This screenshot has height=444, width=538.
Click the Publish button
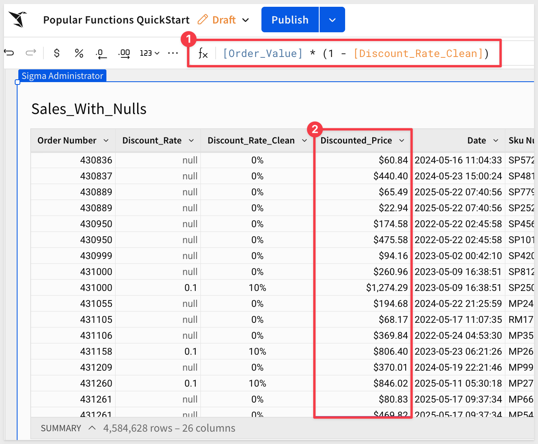[x=290, y=20]
